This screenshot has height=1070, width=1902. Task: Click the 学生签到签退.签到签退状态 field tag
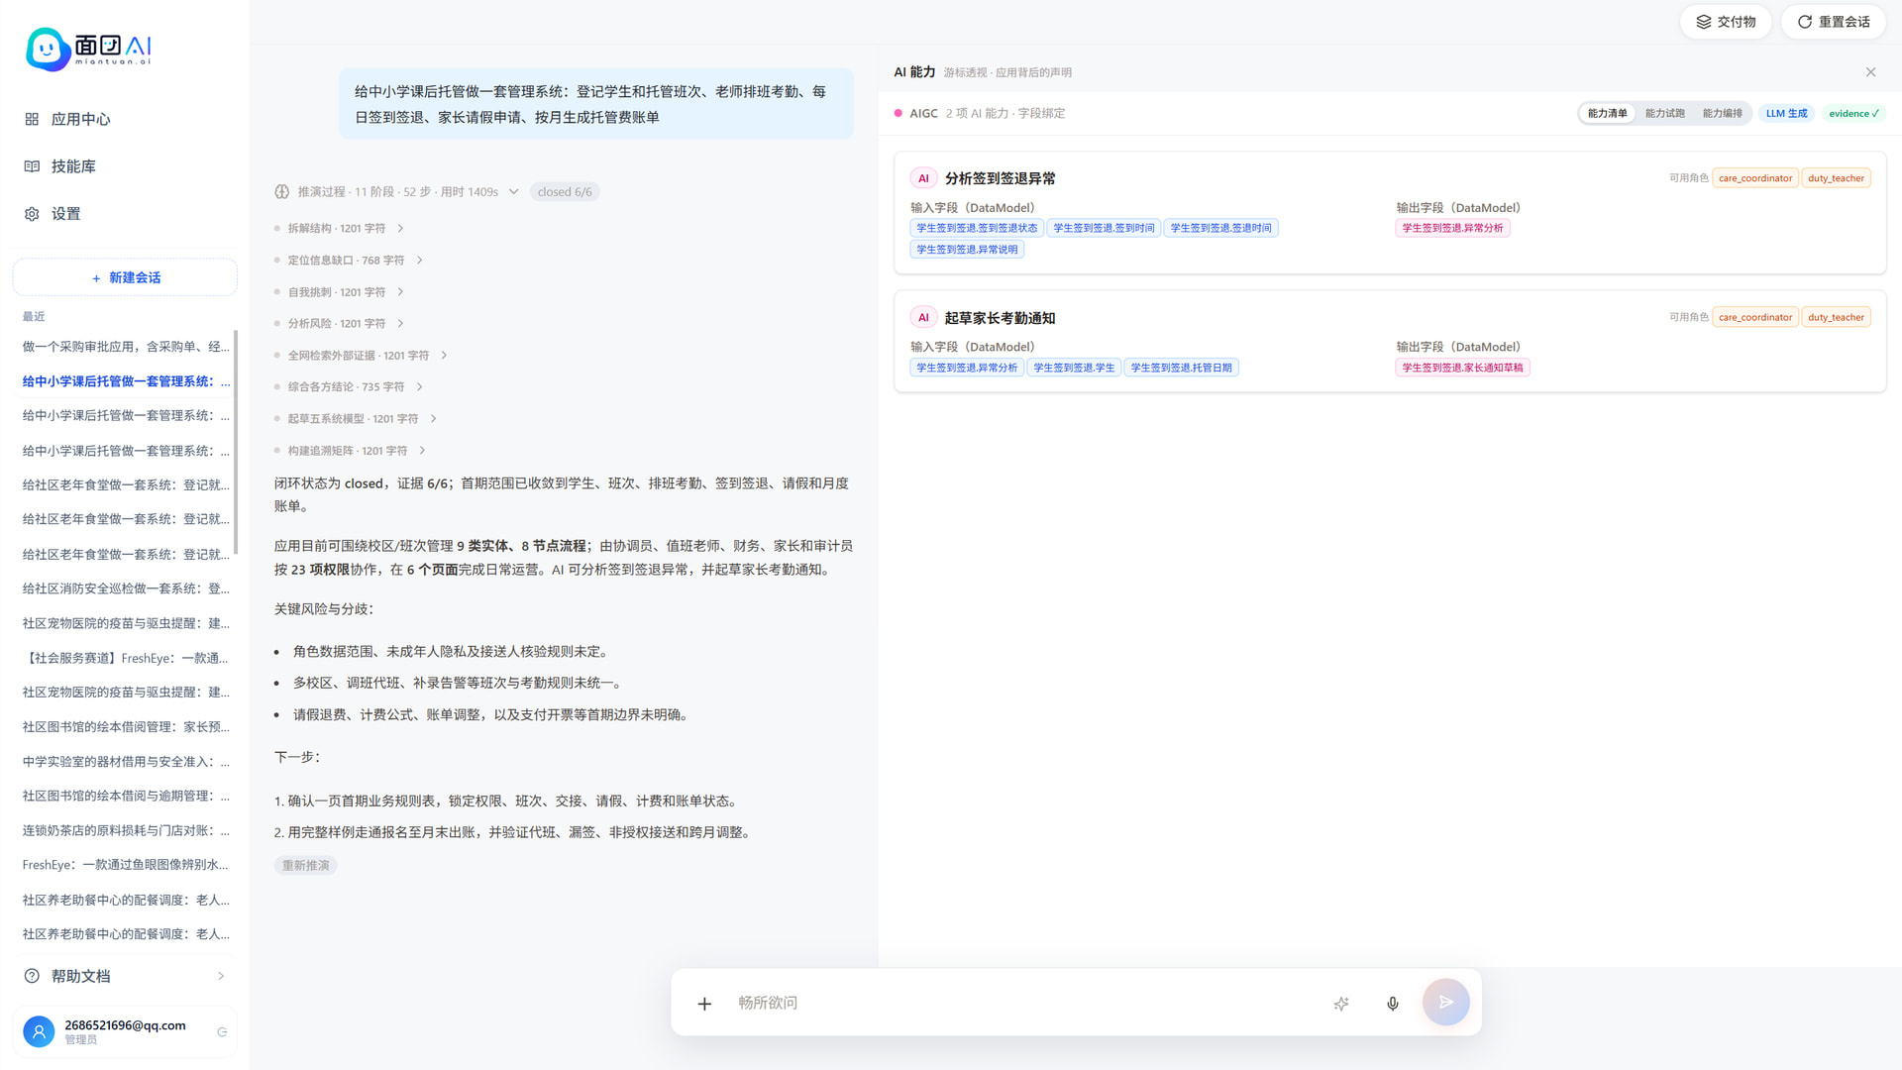[x=977, y=228]
